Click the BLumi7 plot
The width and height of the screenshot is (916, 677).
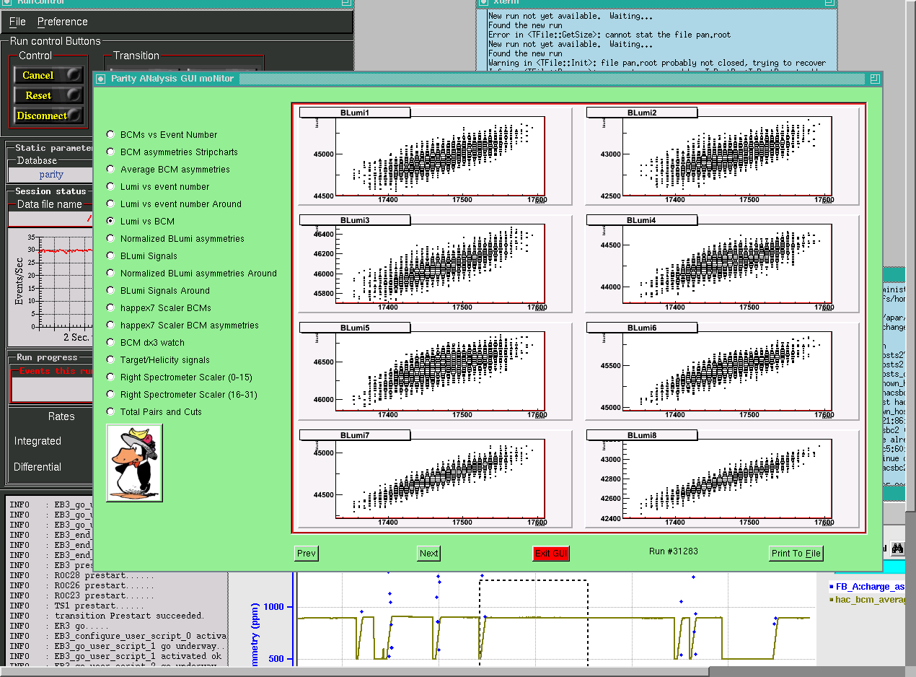click(436, 479)
